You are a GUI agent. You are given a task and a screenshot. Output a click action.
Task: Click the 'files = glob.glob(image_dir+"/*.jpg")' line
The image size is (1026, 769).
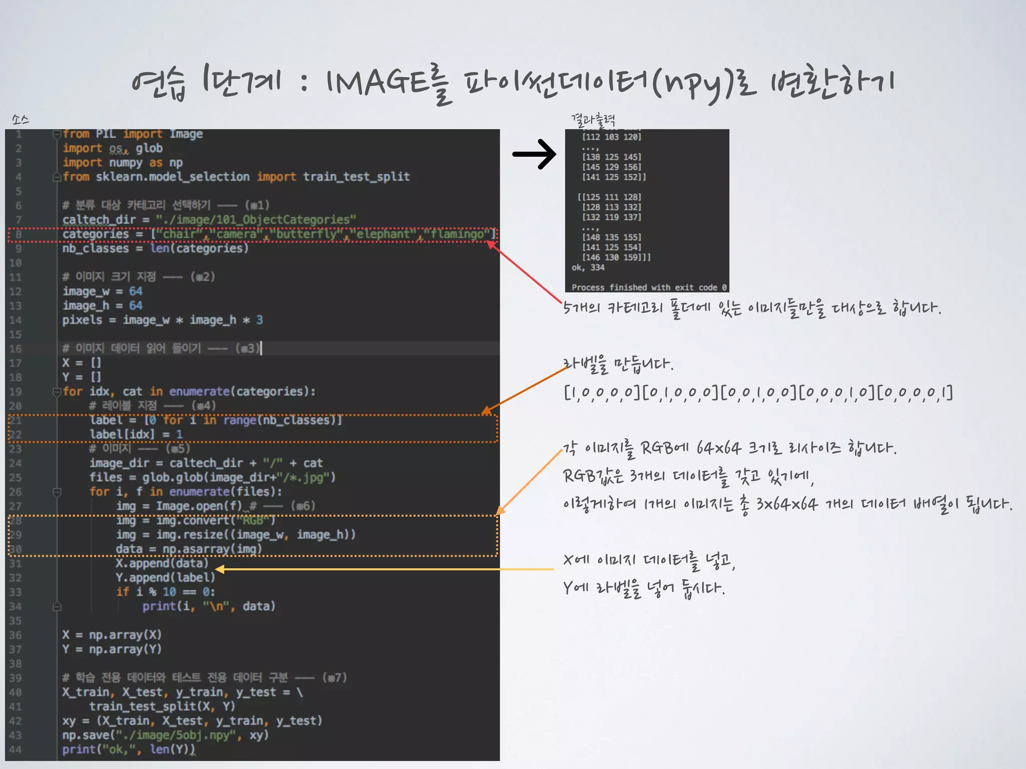coord(213,478)
